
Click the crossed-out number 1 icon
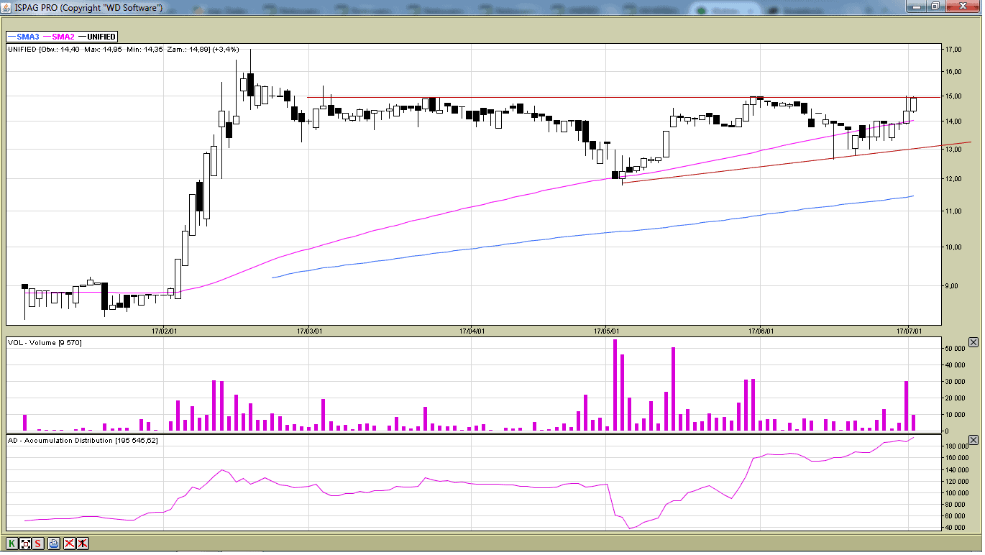(x=83, y=543)
